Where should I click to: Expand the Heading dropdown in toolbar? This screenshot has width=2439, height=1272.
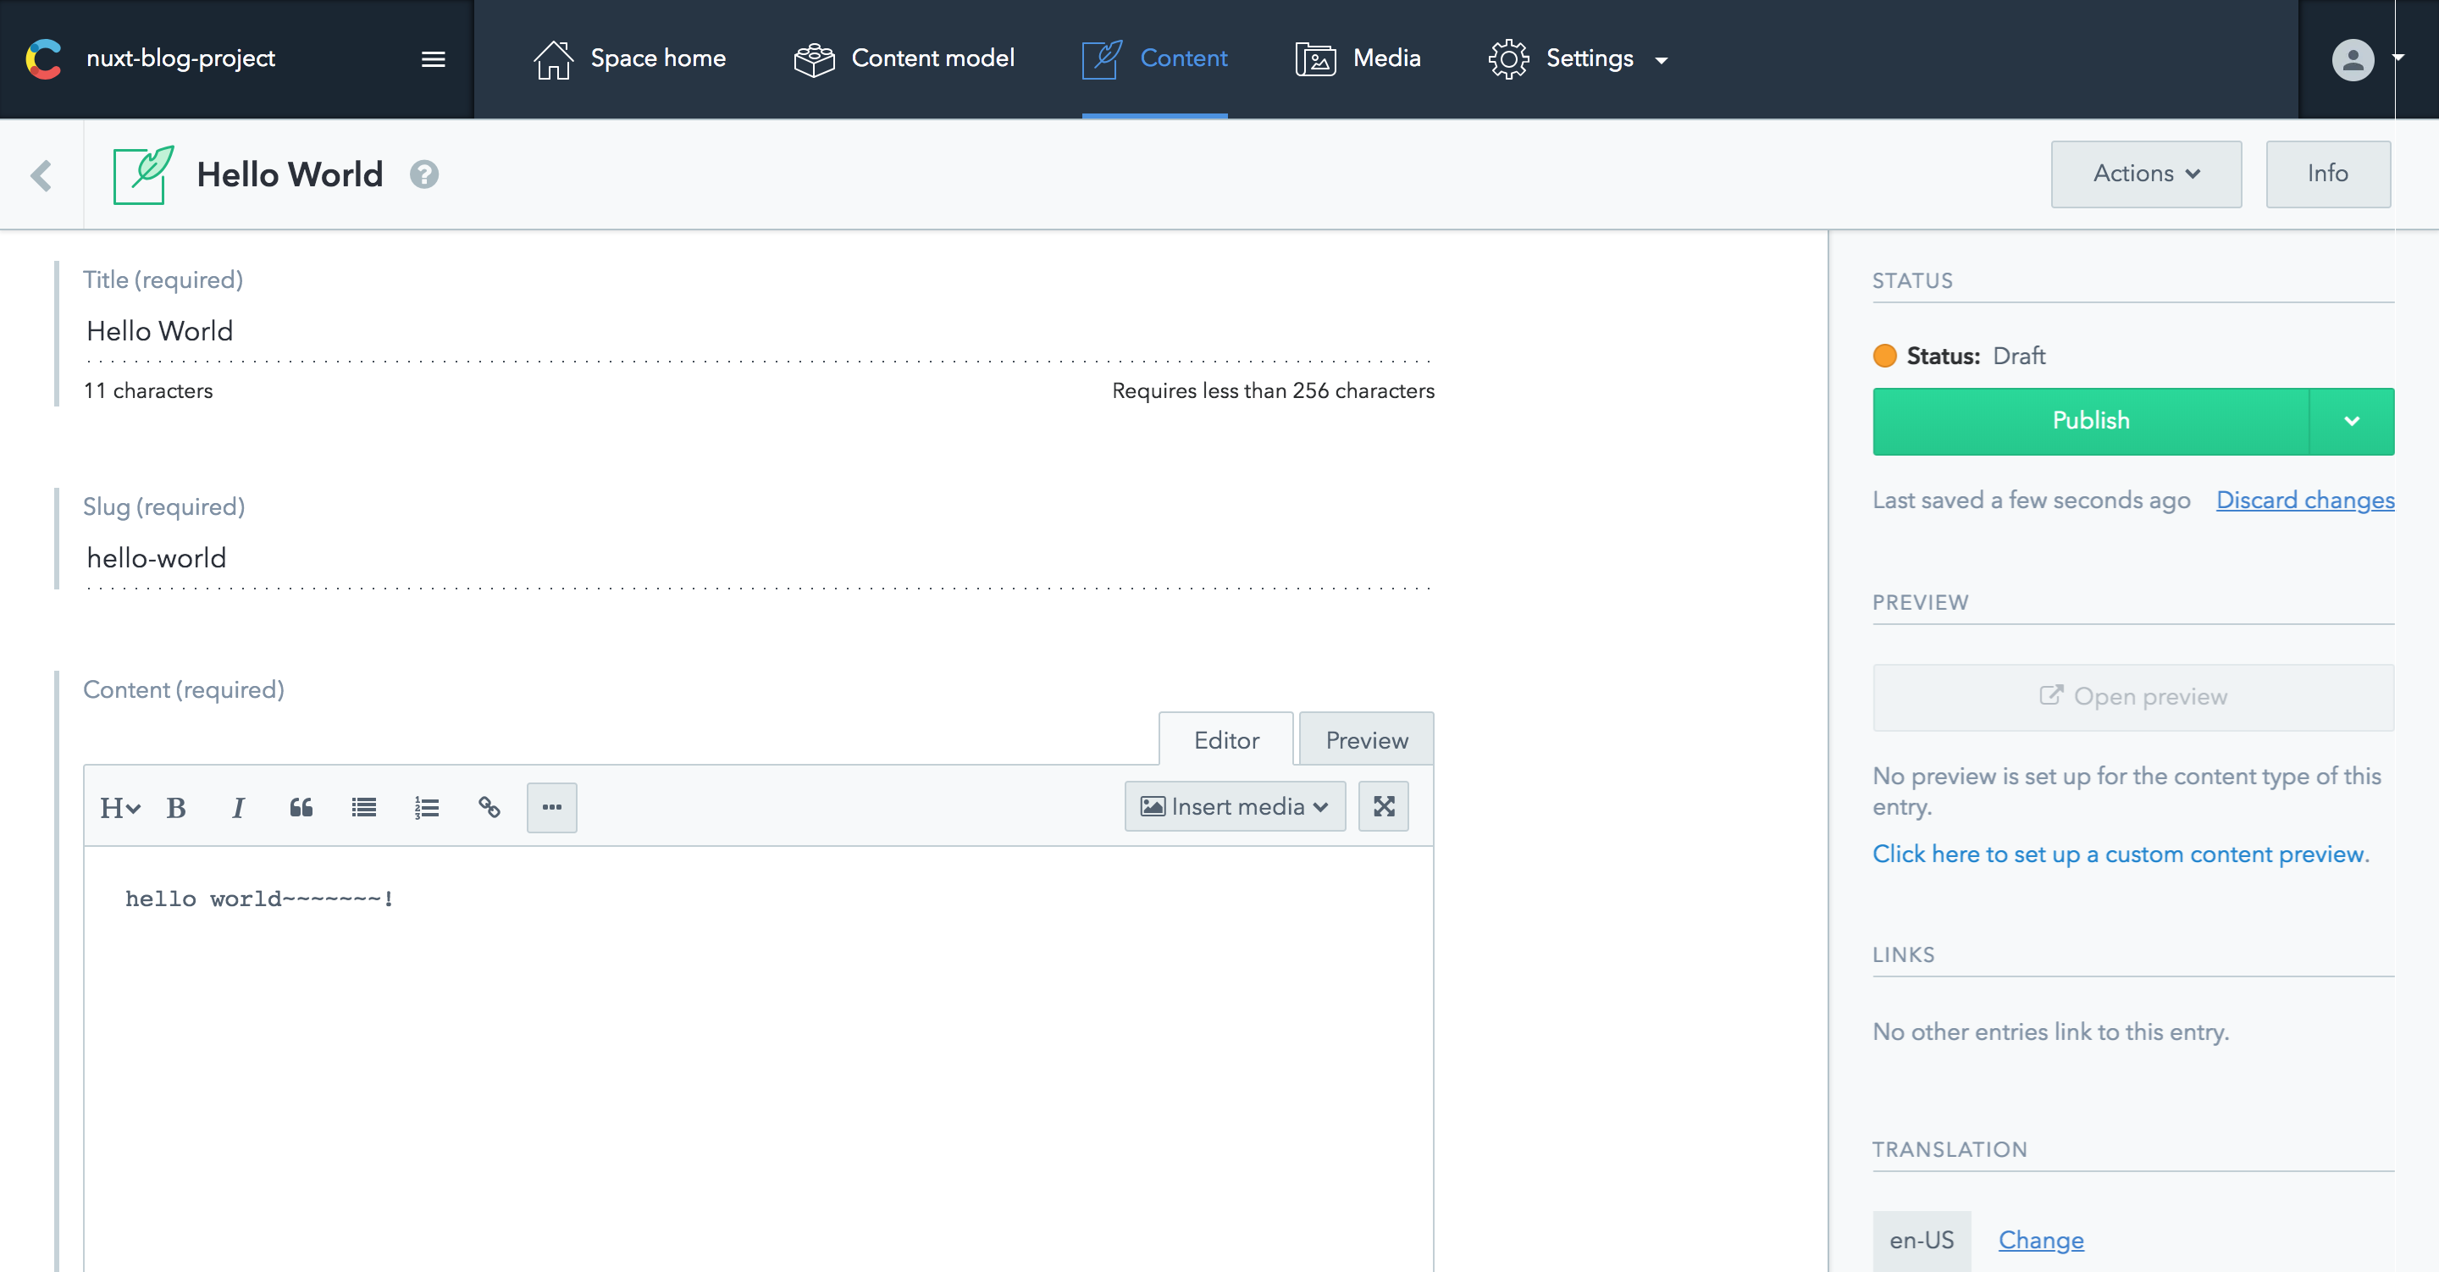[x=120, y=808]
